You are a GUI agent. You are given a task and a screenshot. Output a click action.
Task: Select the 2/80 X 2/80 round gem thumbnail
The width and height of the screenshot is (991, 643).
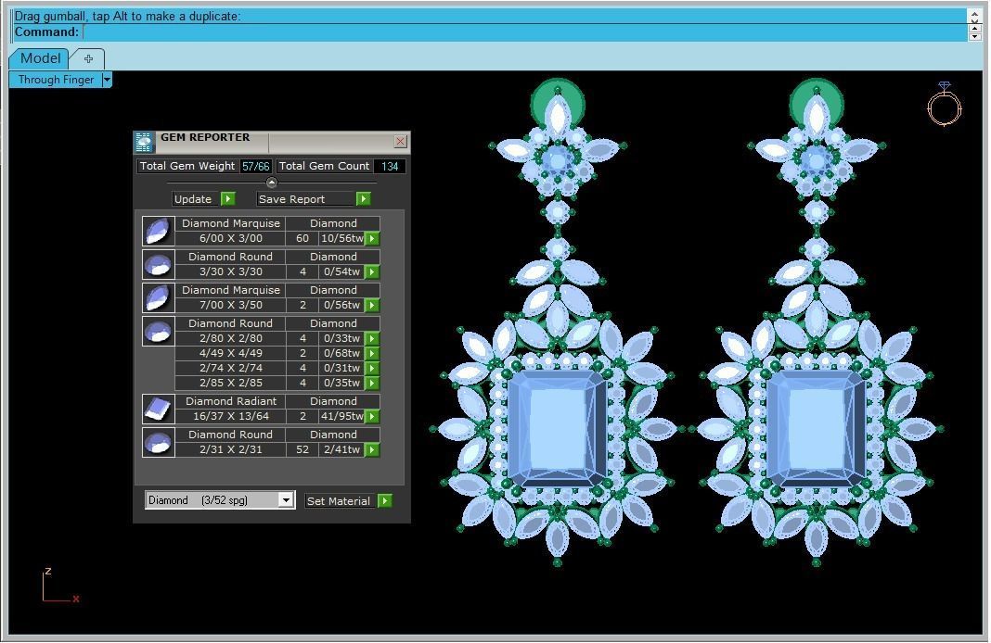158,332
